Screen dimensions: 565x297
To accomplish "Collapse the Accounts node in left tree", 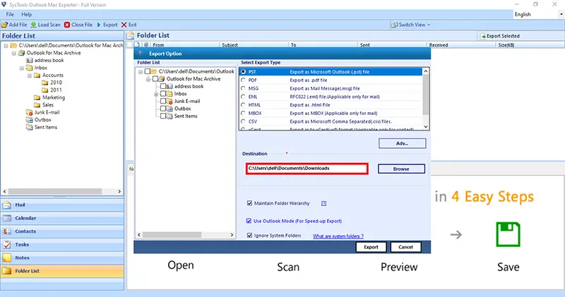I will tap(30, 75).
